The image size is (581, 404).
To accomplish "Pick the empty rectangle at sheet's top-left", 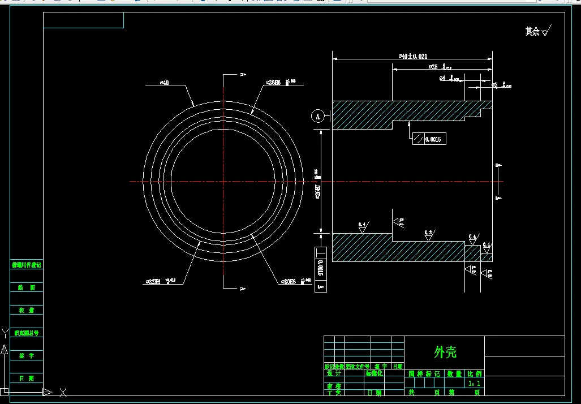I will click(83, 20).
